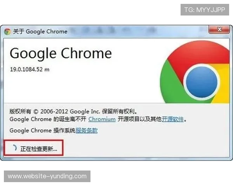Click the Google Chrome 操作系统 text

pyautogui.click(x=42, y=131)
